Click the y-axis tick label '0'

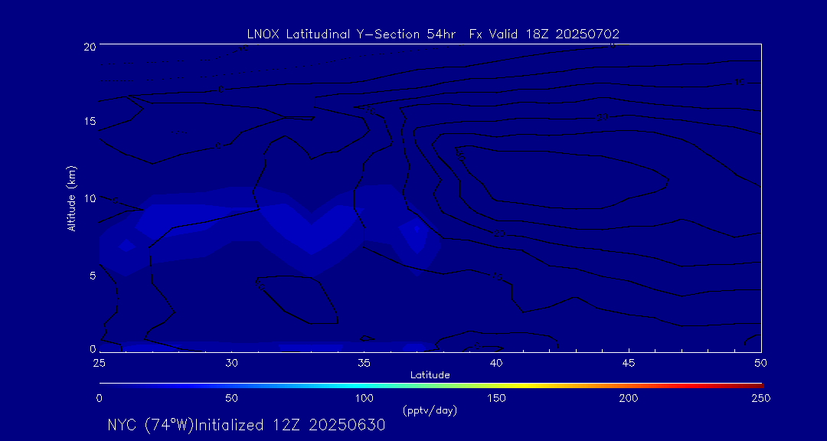tap(93, 348)
